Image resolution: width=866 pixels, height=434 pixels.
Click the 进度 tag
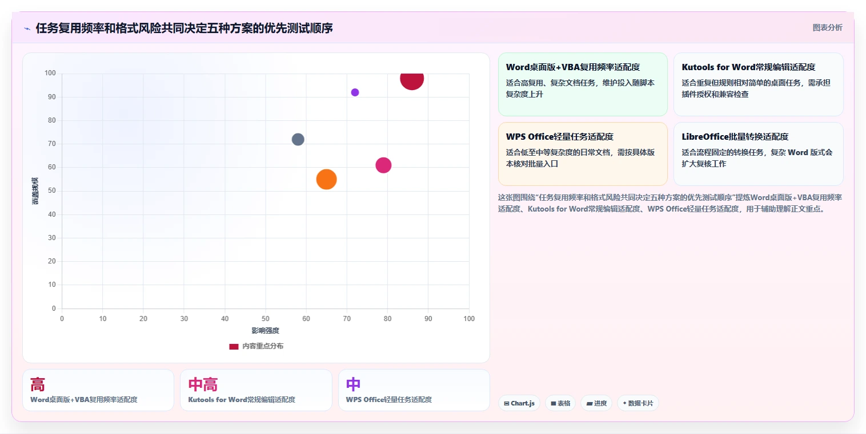click(x=596, y=403)
